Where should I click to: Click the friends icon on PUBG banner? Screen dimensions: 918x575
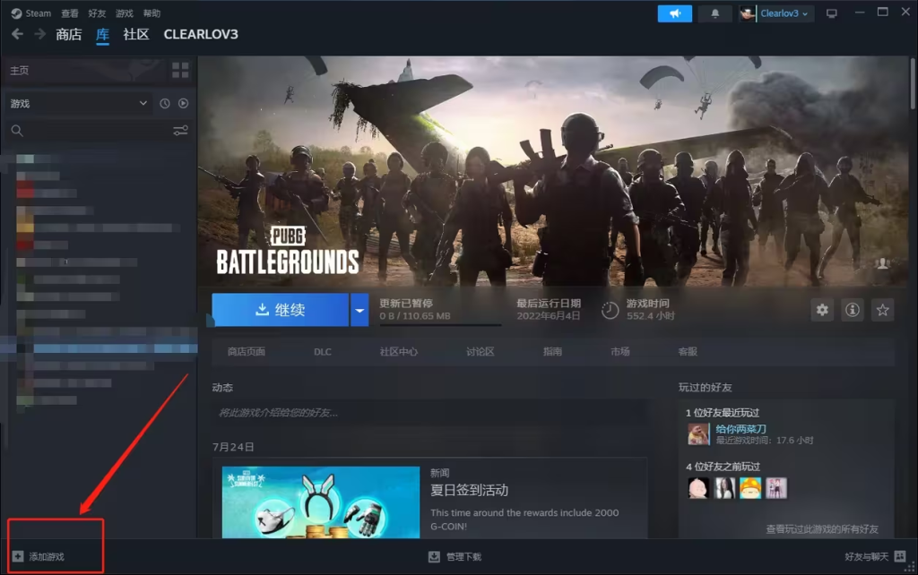point(882,264)
